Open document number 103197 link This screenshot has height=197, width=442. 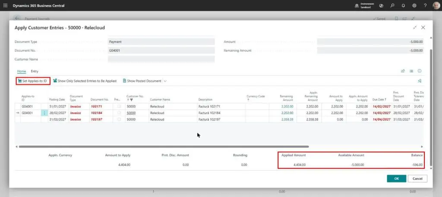click(x=96, y=119)
